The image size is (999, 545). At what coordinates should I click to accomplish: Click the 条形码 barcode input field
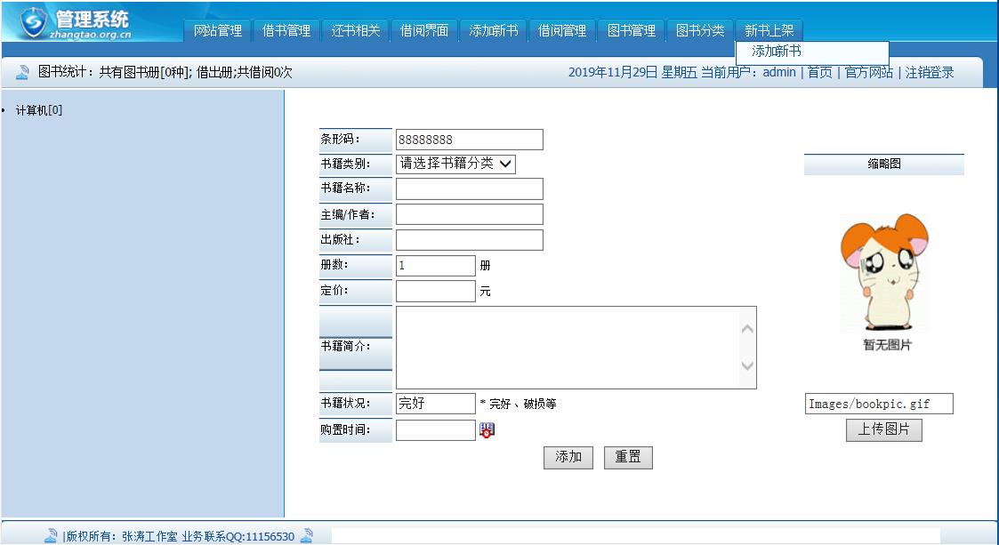(469, 139)
